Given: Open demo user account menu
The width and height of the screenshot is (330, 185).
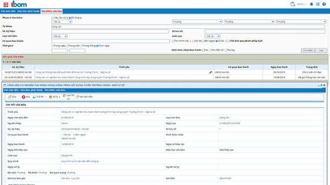Looking at the screenshot, I should [301, 4].
